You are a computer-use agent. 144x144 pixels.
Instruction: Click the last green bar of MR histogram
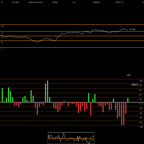(128, 100)
